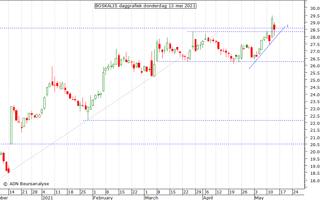
Task: Click the February month label
Action: [103, 198]
